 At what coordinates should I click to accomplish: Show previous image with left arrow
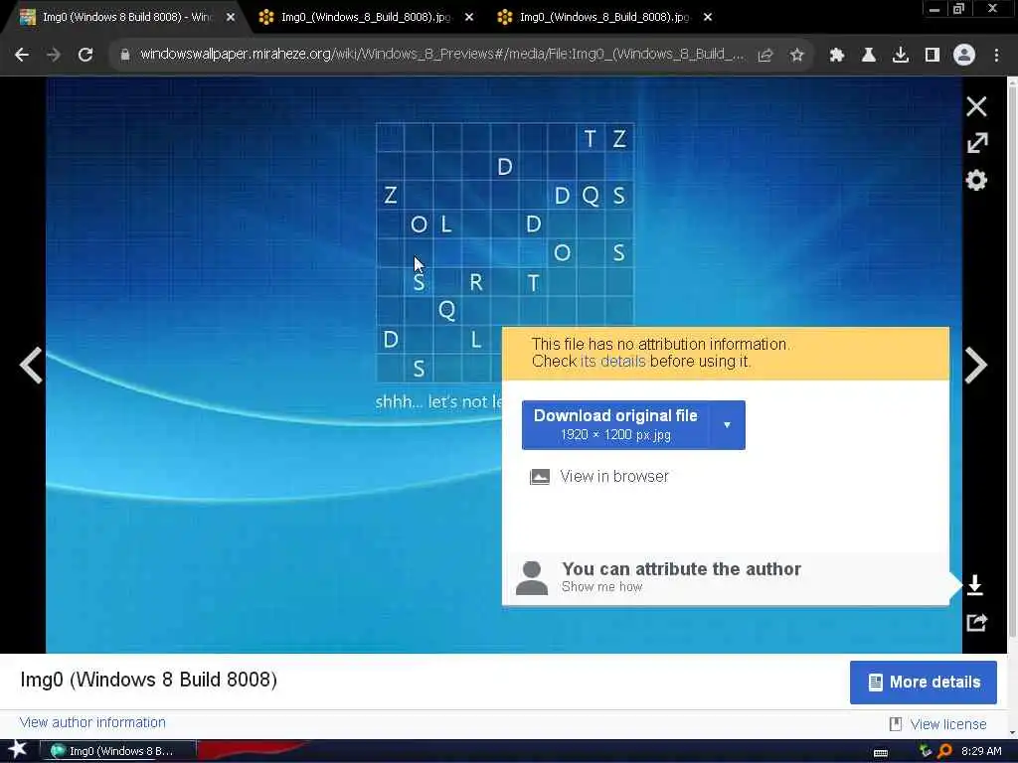tap(31, 365)
